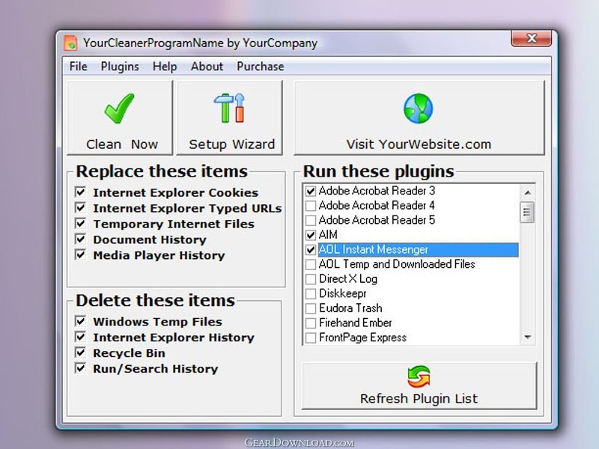Uncheck Temporary Internet Files
599x449 pixels.
[80, 223]
